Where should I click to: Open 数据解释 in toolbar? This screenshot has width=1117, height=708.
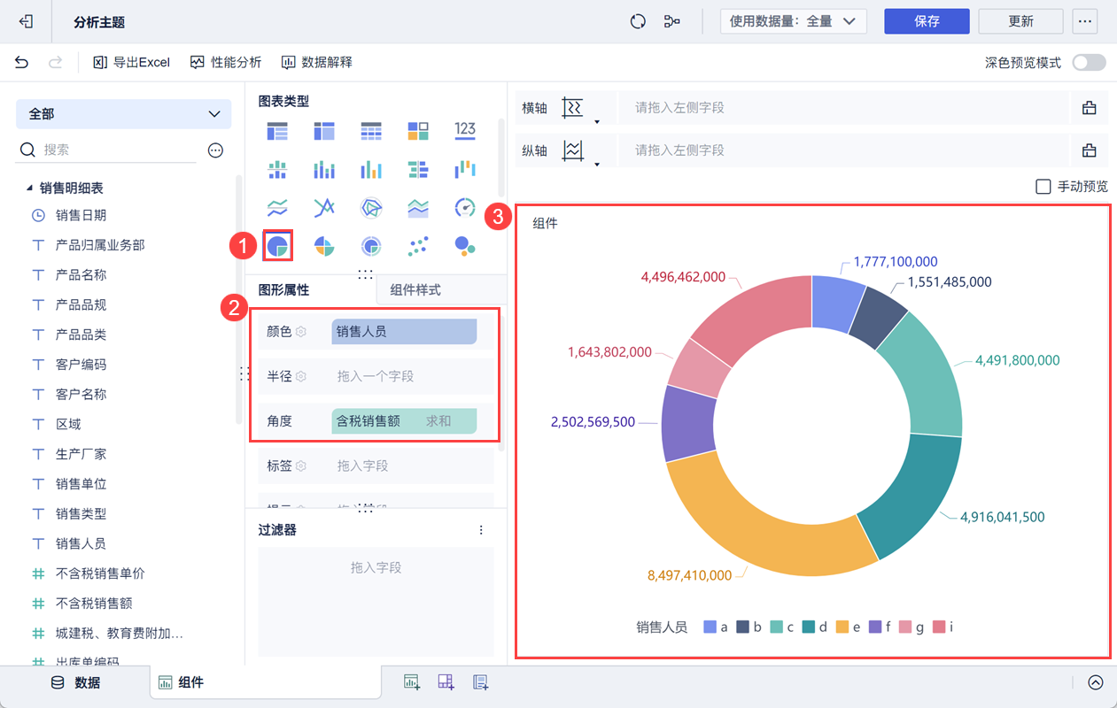click(316, 62)
